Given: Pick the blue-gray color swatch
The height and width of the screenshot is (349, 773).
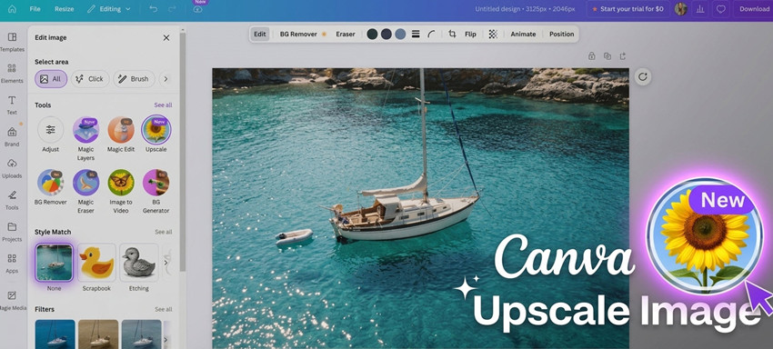Looking at the screenshot, I should click(400, 34).
